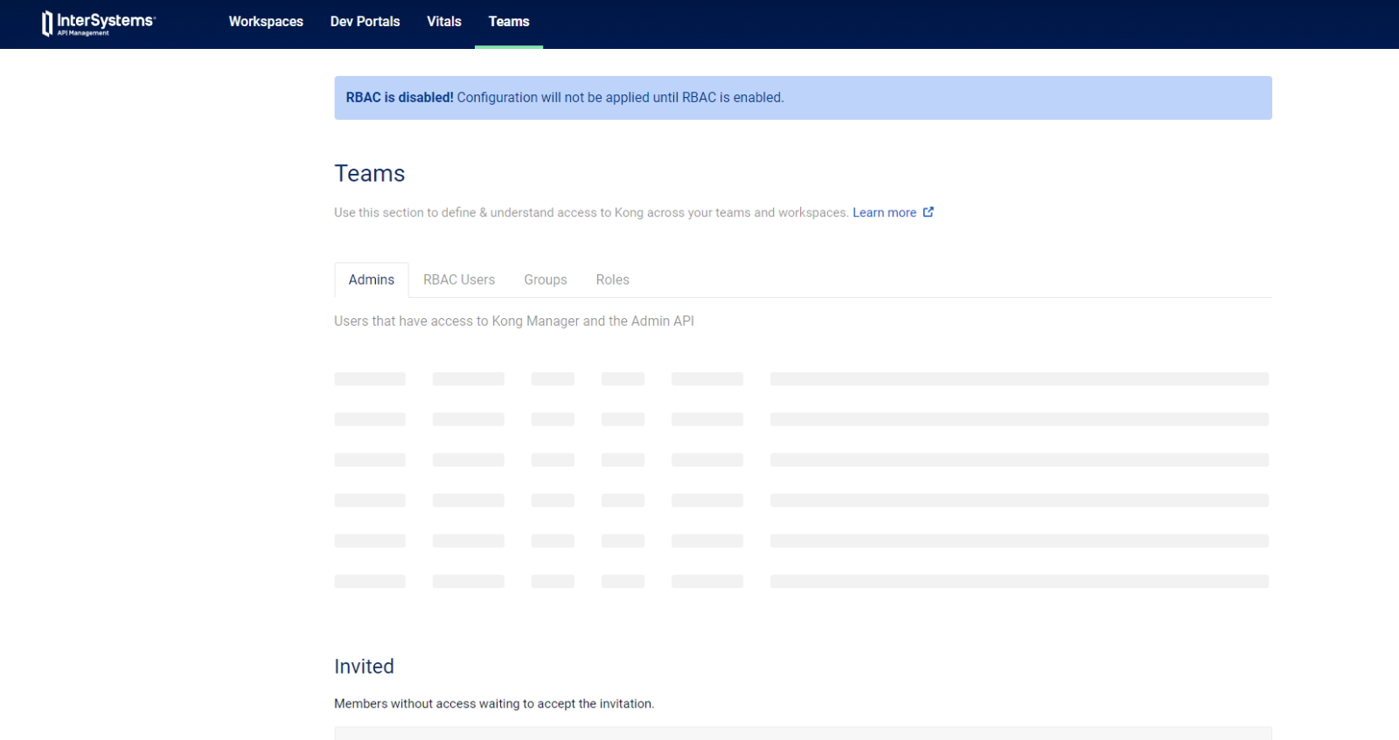Image resolution: width=1399 pixels, height=740 pixels.
Task: Go to Dev Portals in navigation bar
Action: (365, 22)
